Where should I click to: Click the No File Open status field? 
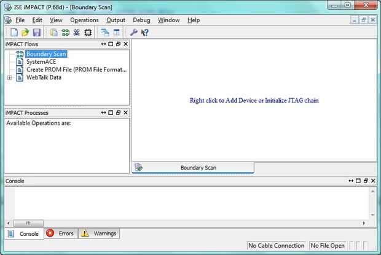(328, 246)
